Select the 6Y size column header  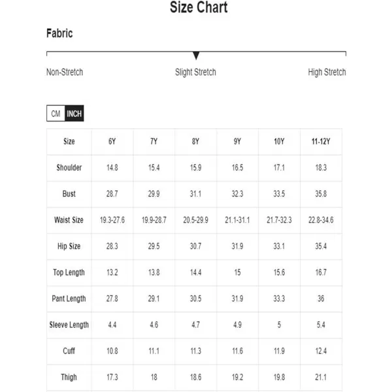(x=112, y=142)
